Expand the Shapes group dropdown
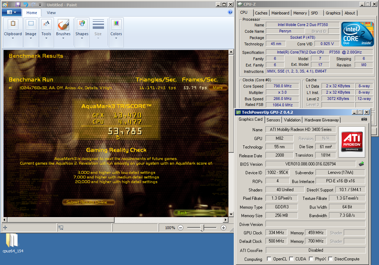Screen dimensions: 379x265 [82, 38]
